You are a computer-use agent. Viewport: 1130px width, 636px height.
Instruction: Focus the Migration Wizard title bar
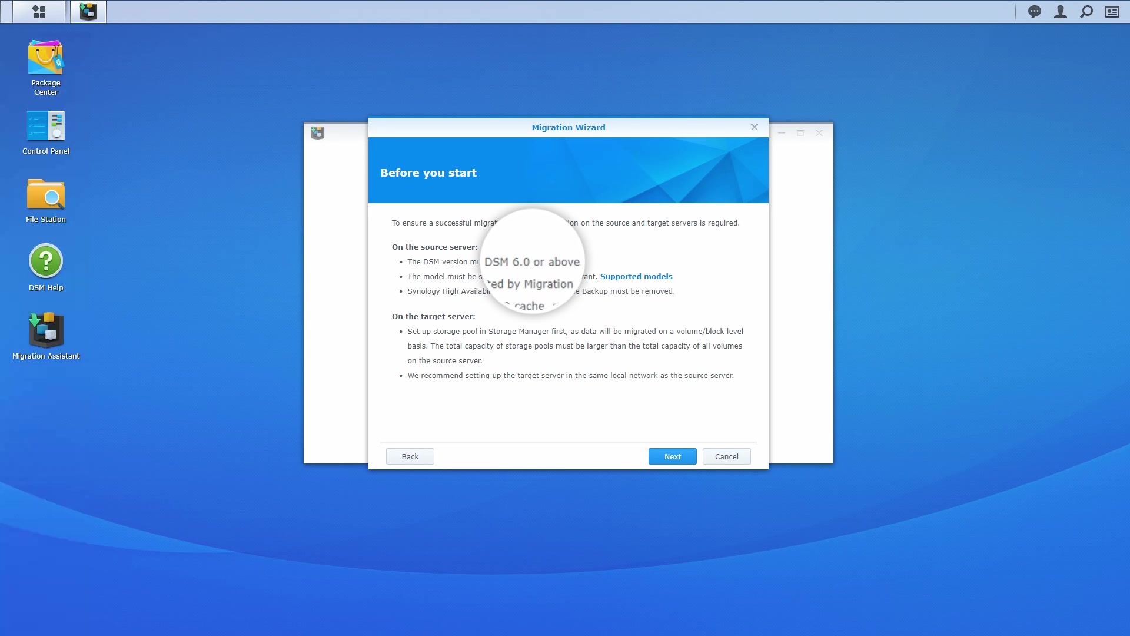tap(568, 127)
